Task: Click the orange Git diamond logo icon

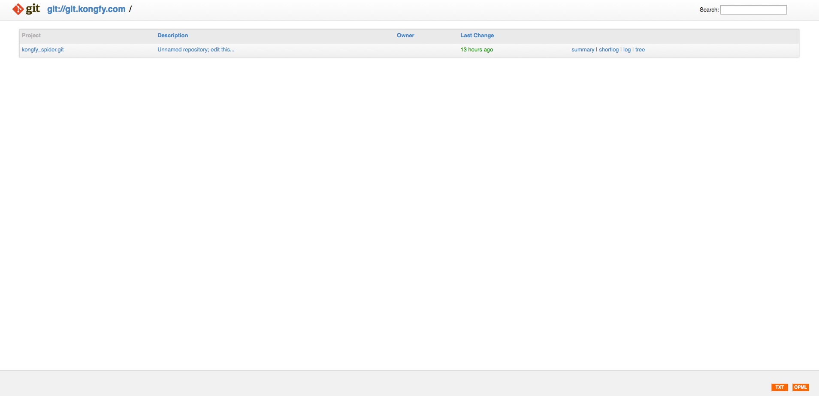Action: [x=18, y=9]
